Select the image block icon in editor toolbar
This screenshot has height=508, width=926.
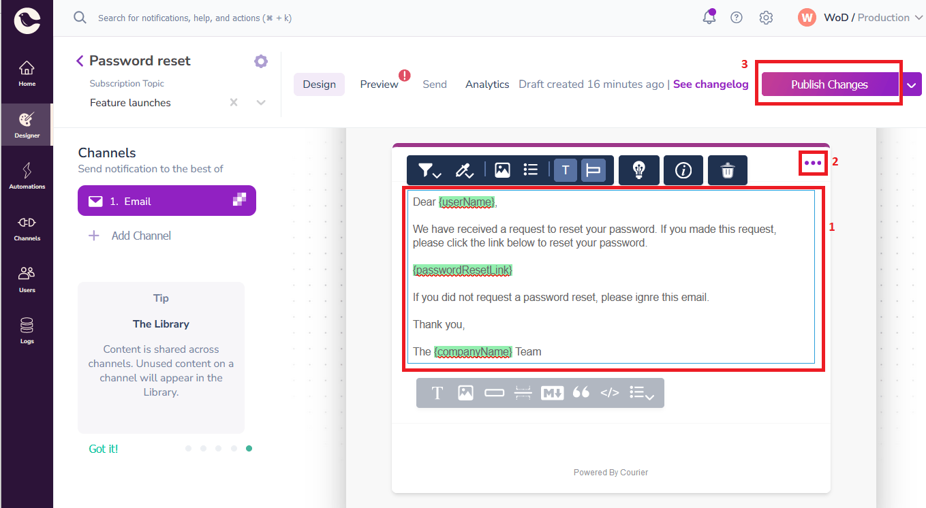point(502,170)
